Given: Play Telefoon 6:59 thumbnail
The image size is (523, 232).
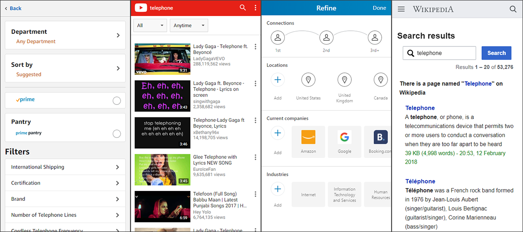Looking at the screenshot, I should (162, 207).
